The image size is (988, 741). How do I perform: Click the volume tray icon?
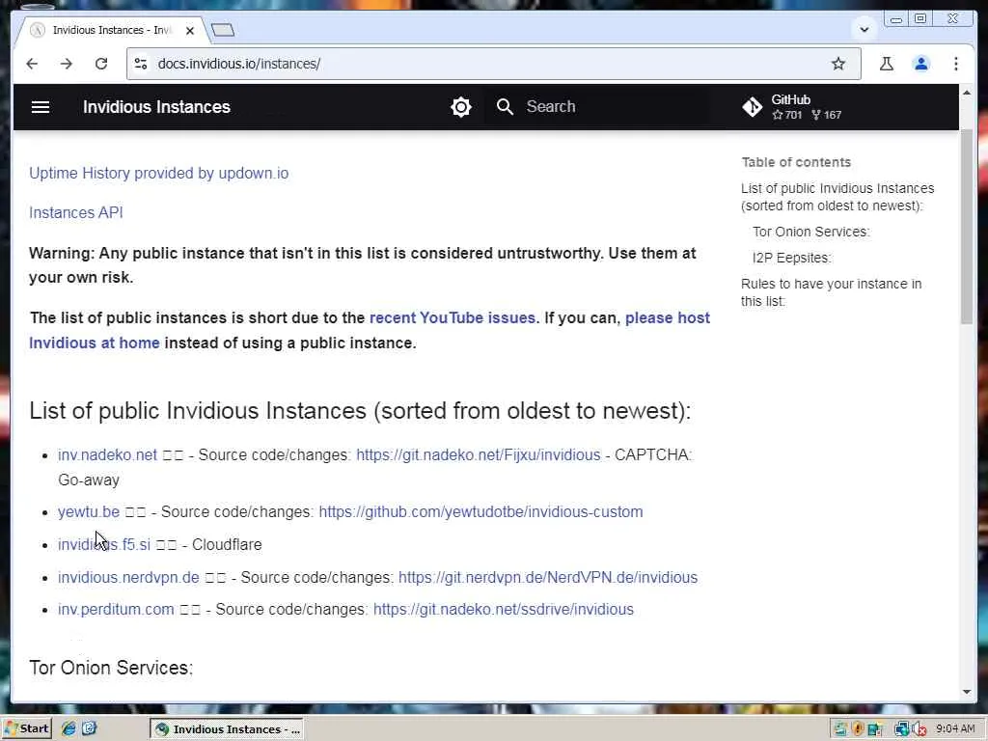click(x=919, y=729)
